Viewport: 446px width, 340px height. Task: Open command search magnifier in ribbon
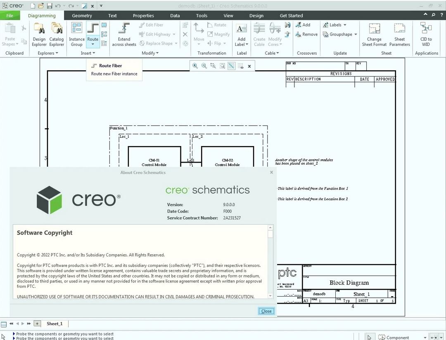tap(433, 15)
